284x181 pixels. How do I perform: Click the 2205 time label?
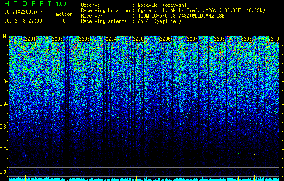[138, 39]
